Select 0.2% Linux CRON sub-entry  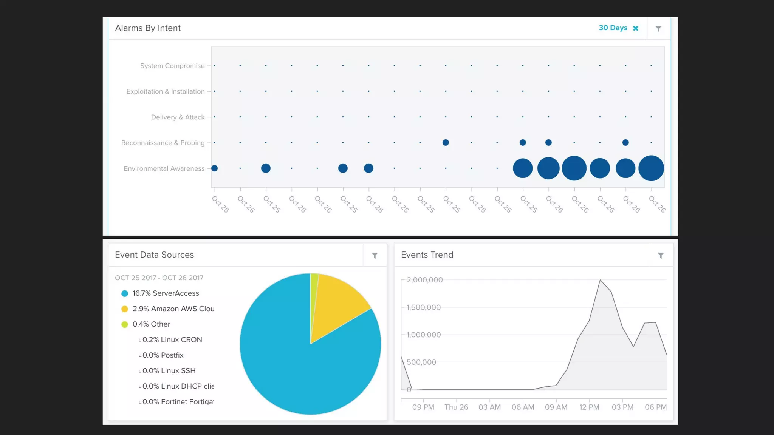click(x=172, y=340)
